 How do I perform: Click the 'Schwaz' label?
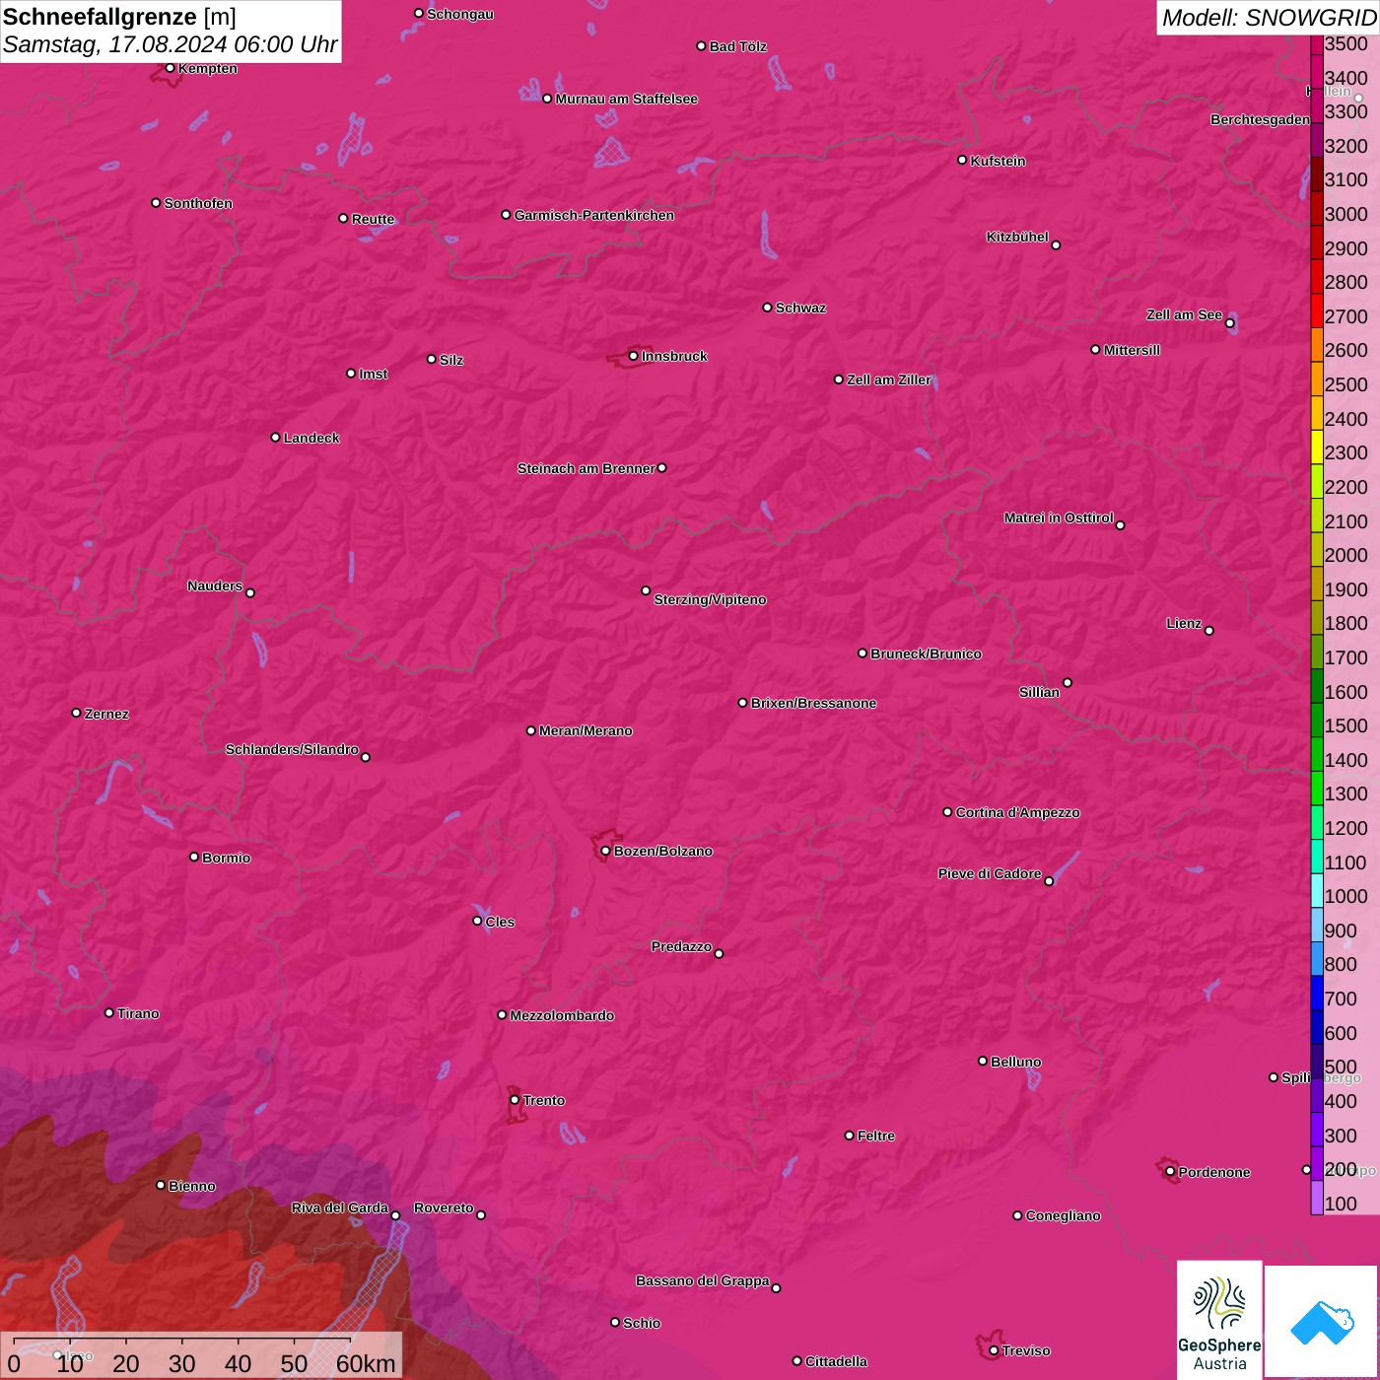(801, 308)
